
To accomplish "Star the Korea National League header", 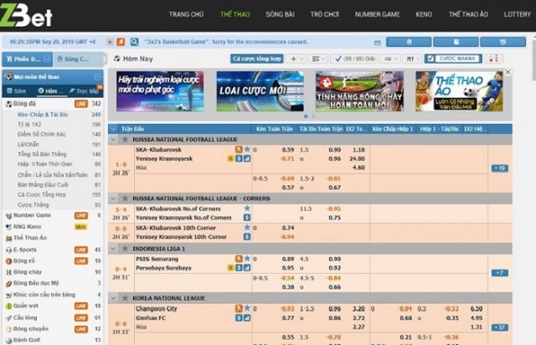I will tap(125, 298).
